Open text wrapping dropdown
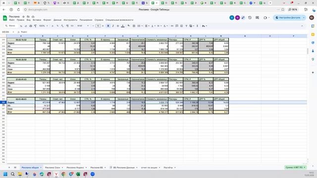317x178 pixels. click(x=159, y=26)
